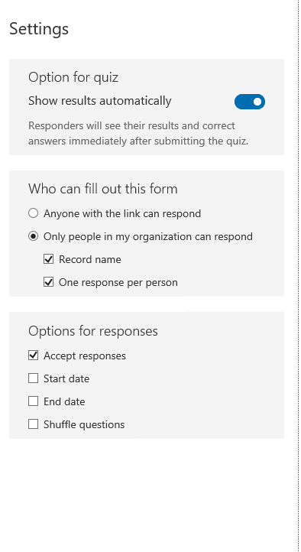
Task: Enable the Start date checkbox
Action: (33, 378)
